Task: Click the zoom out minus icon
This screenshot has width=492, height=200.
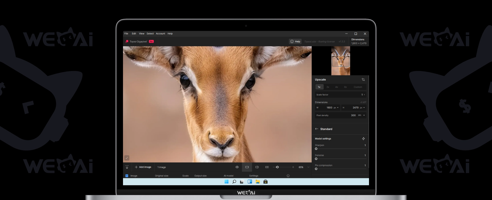Action: (x=274, y=167)
